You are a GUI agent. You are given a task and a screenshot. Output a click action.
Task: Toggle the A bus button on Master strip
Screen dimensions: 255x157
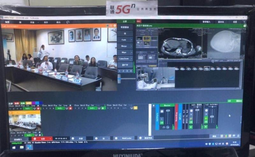162,119
